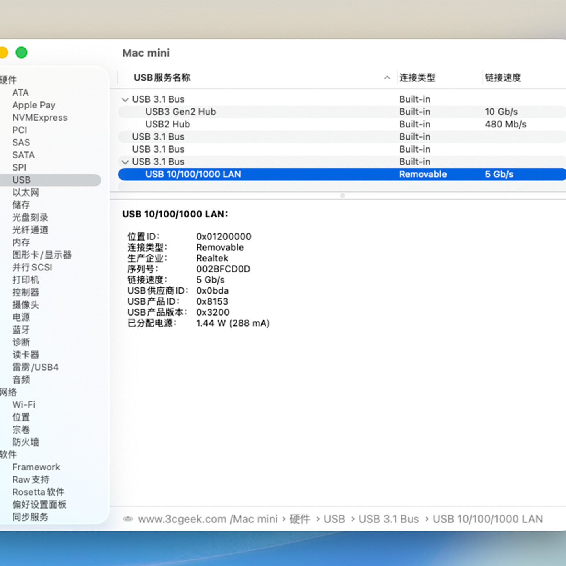Viewport: 566px width, 566px height.
Task: Collapse the USB 3.1 Bus containing USB3 Gen2 Hub
Action: tap(125, 99)
